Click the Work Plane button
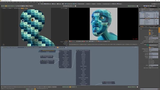This screenshot has height=90, width=160. click(99, 4)
